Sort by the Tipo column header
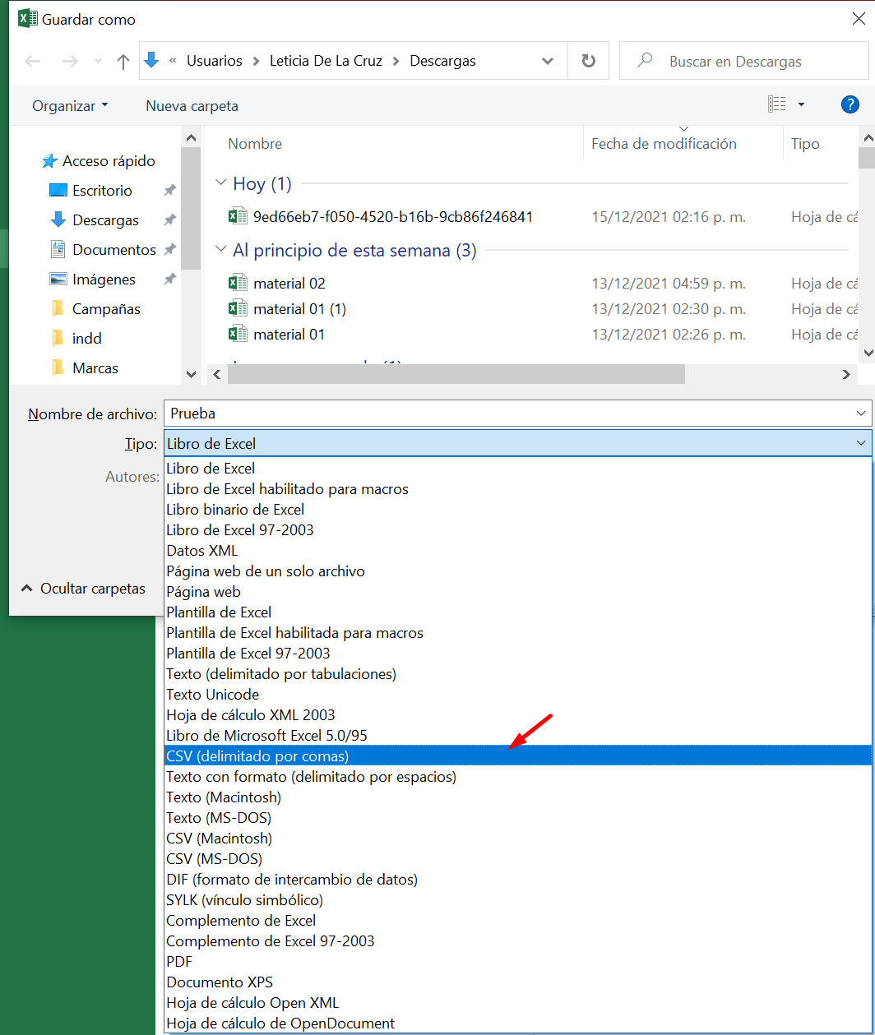Viewport: 875px width, 1035px height. (805, 144)
